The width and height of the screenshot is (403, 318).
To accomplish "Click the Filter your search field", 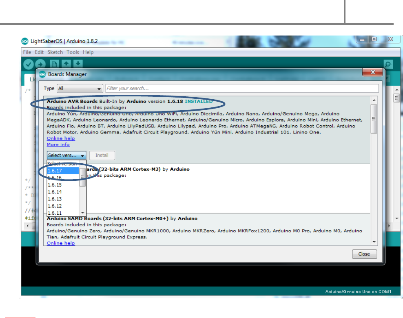I will coord(242,89).
